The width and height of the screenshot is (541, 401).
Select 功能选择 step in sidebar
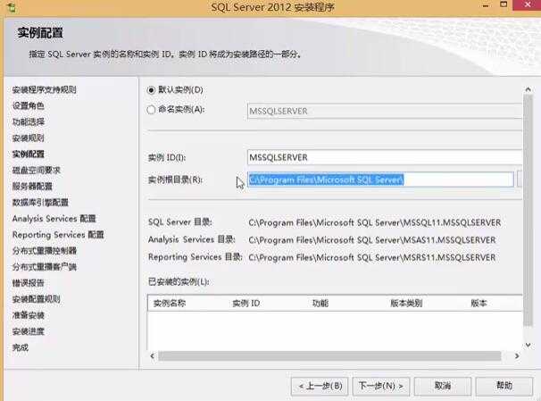(x=29, y=121)
